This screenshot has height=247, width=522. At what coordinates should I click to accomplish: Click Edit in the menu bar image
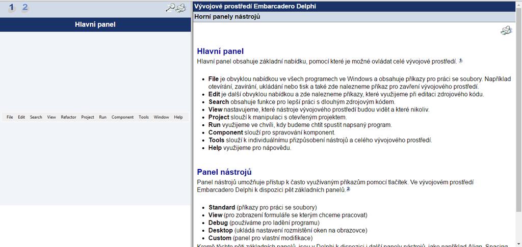pyautogui.click(x=21, y=117)
